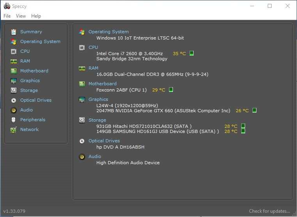
Task: Show the RAM sidebar section
Action: 25,61
